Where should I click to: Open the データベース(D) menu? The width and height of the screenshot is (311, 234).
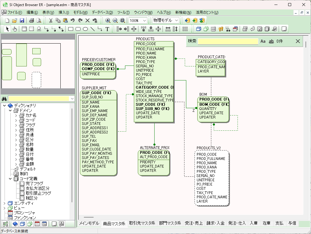102,12
